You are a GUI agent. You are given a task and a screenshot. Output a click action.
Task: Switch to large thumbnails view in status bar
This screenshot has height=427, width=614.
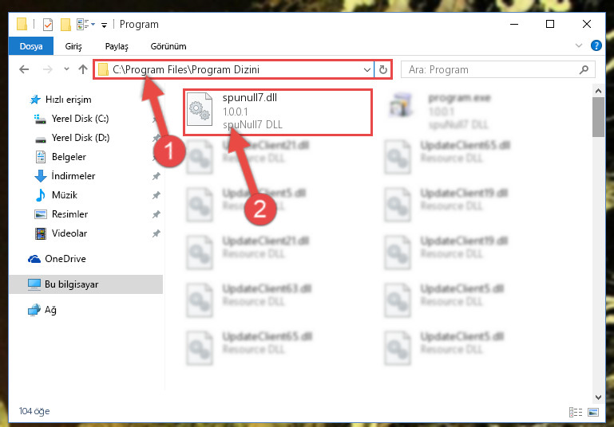593,412
